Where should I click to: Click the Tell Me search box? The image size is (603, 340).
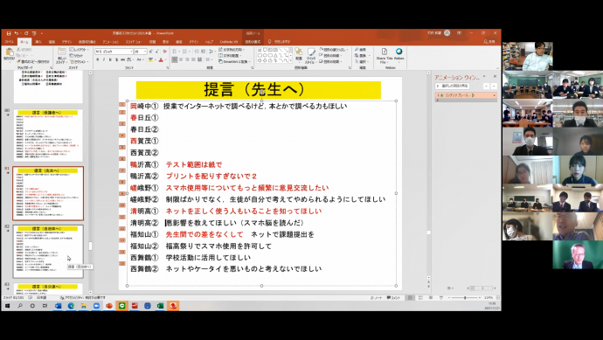[280, 42]
